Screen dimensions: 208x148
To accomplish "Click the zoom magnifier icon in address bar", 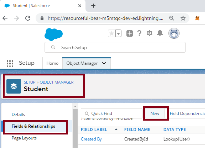I will tap(172, 18).
